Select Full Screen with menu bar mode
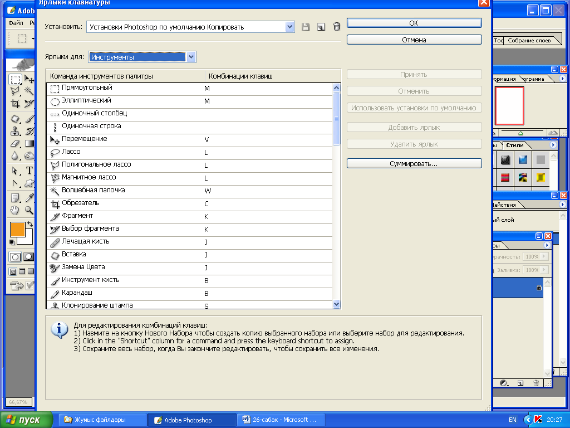Image resolution: width=570 pixels, height=428 pixels. [x=22, y=271]
